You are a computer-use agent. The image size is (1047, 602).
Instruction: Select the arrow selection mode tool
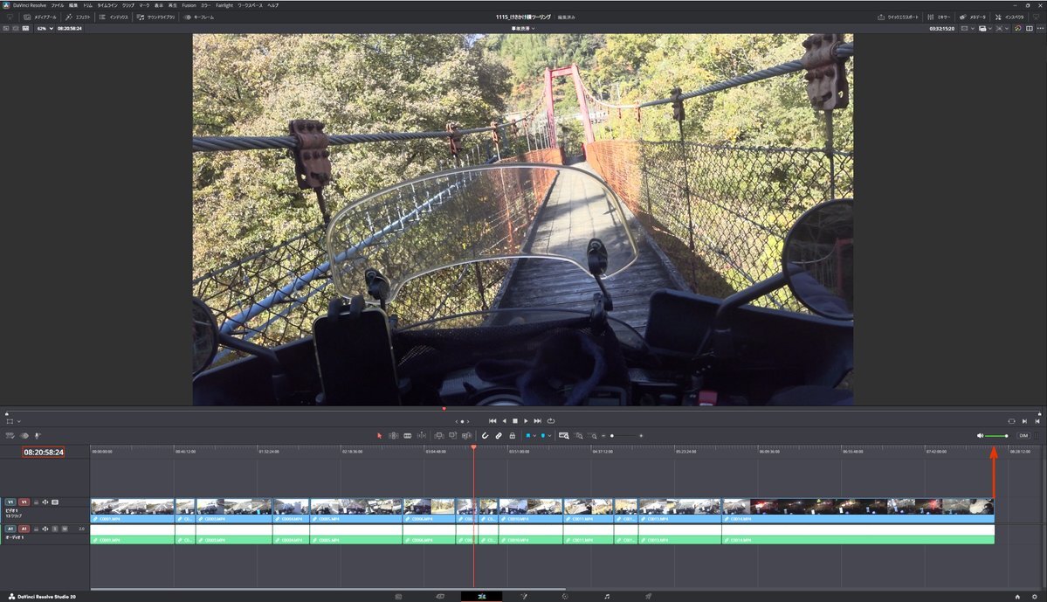click(379, 435)
